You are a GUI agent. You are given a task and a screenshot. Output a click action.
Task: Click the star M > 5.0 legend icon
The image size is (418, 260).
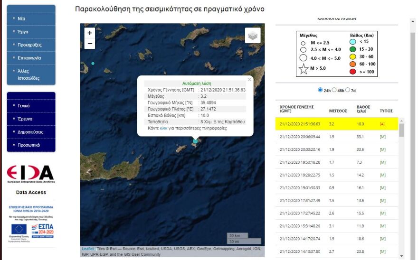coord(304,69)
